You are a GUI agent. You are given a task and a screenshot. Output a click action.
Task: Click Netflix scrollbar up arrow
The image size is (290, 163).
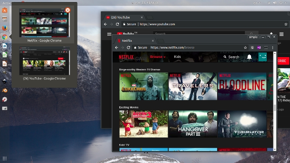(x=275, y=53)
